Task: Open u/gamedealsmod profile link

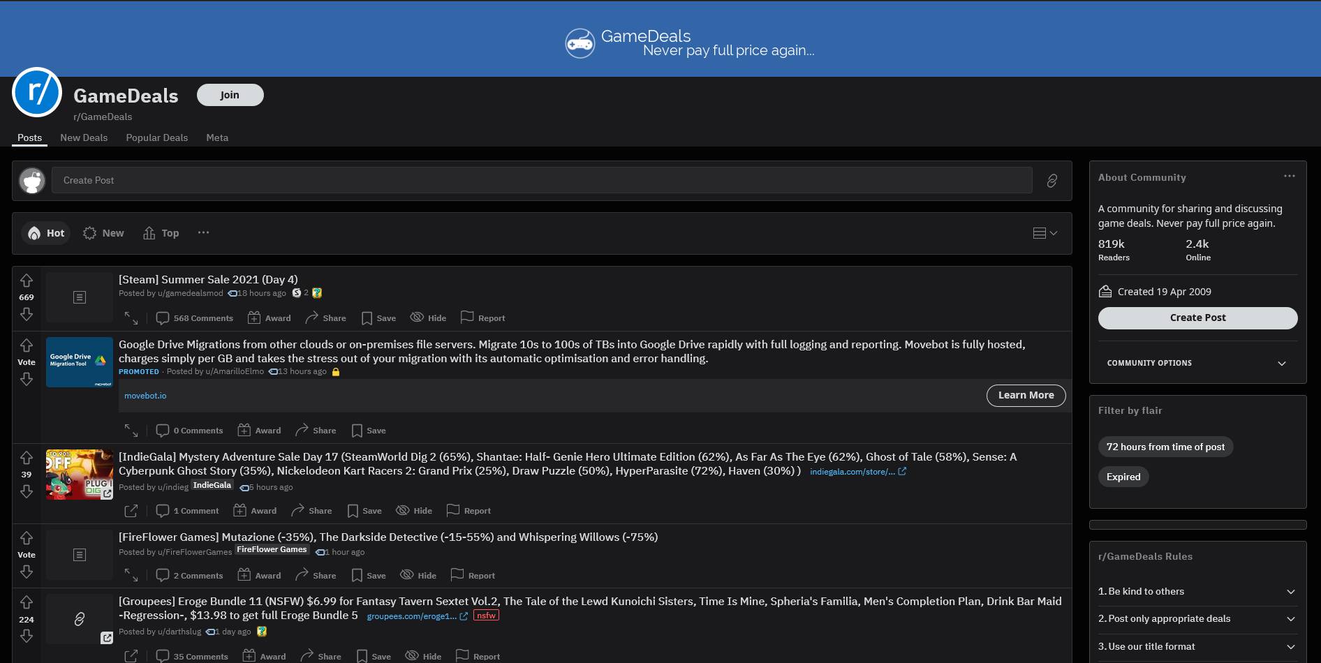Action: pyautogui.click(x=191, y=294)
